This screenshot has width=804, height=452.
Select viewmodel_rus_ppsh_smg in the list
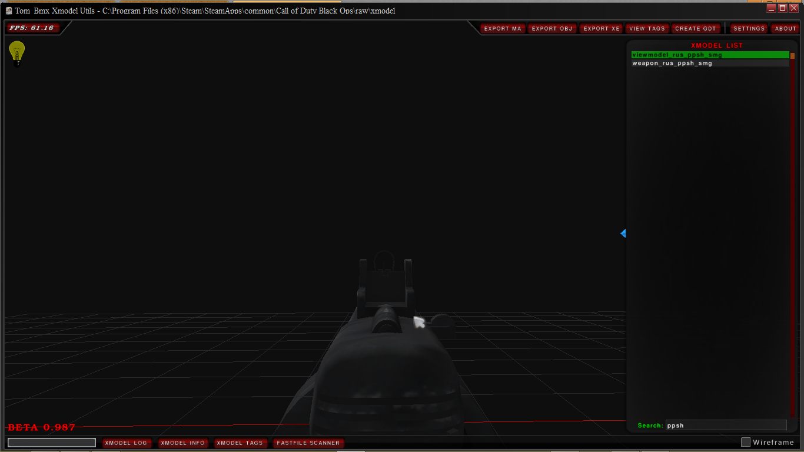tap(710, 55)
